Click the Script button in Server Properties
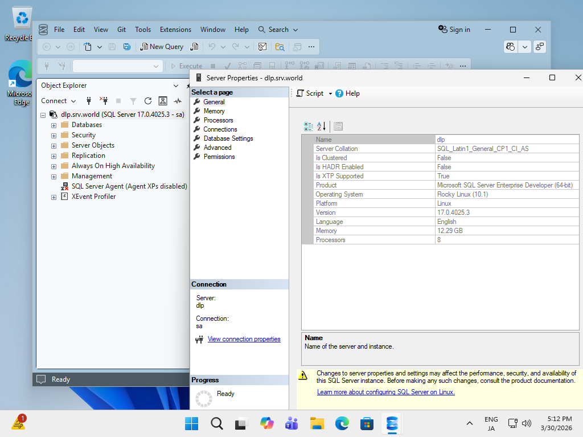The height and width of the screenshot is (437, 583). point(310,93)
